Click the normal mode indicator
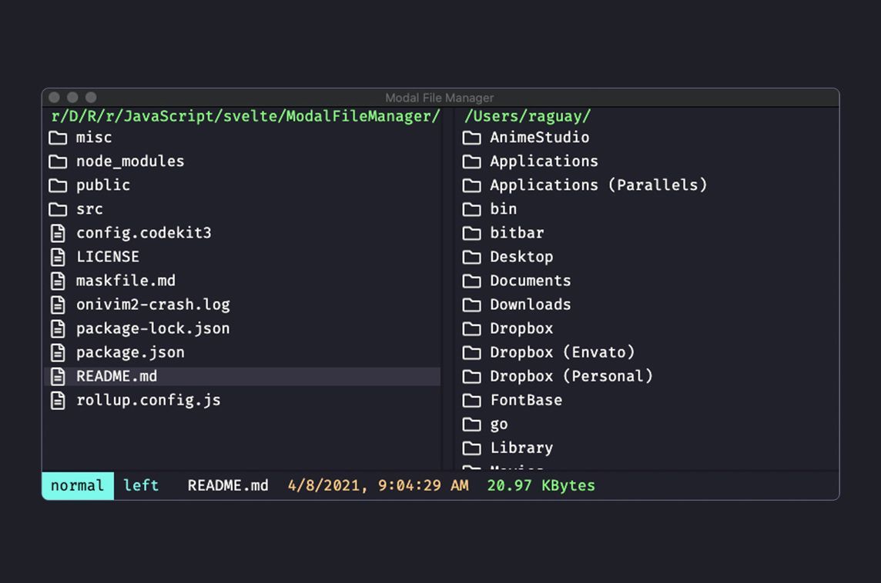This screenshot has height=583, width=881. click(x=78, y=485)
